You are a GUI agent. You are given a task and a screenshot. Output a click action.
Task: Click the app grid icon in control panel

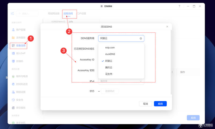[x=12, y=13]
